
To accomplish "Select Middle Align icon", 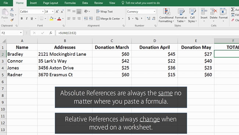I will coord(74,11).
